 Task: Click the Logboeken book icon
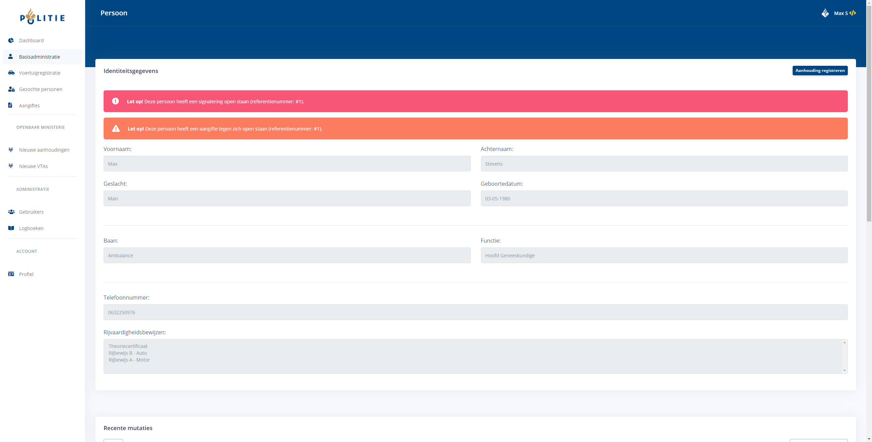coord(11,228)
